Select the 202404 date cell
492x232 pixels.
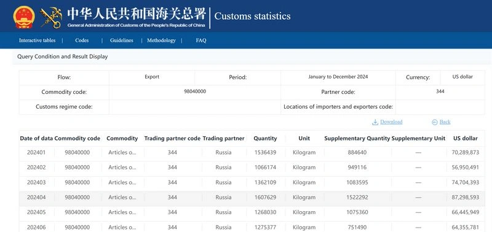[x=36, y=198]
